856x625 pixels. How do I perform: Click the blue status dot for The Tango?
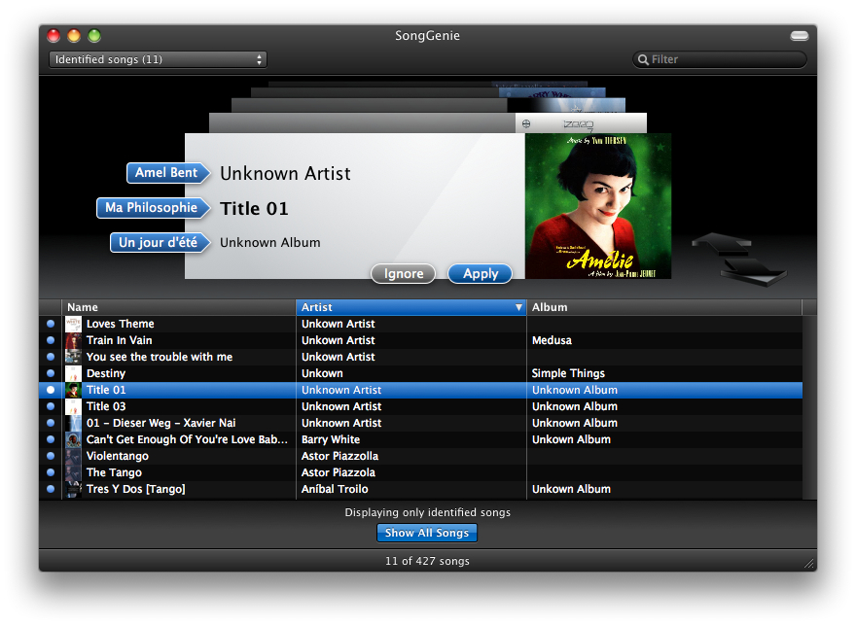pyautogui.click(x=51, y=472)
